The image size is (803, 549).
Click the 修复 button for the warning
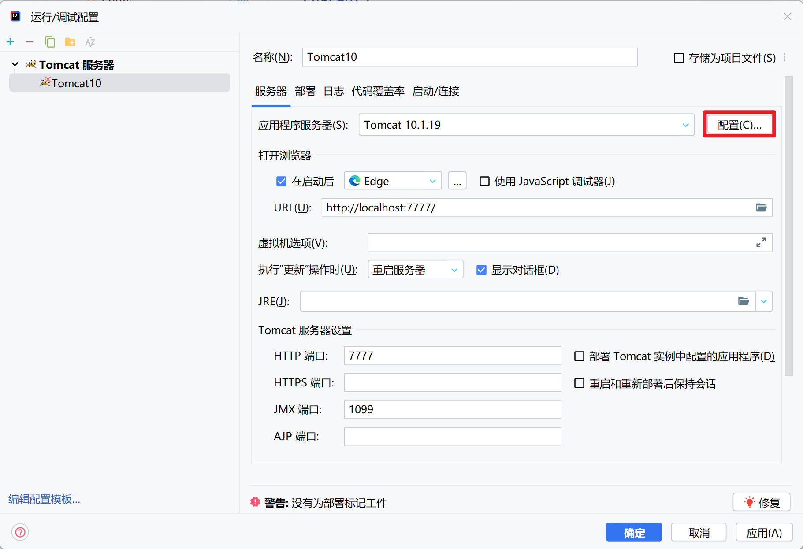tap(761, 502)
